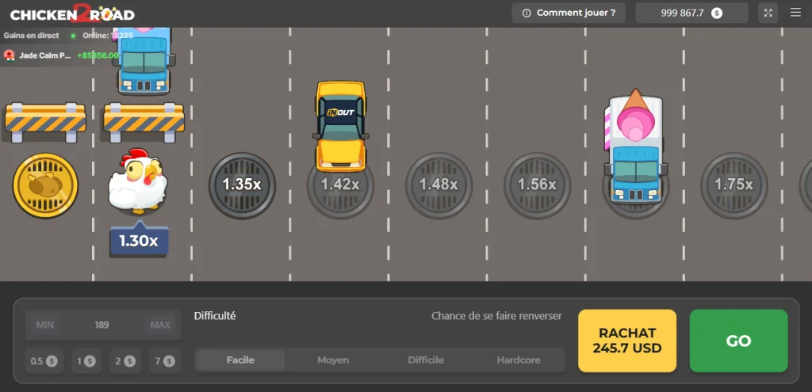Image resolution: width=812 pixels, height=392 pixels.
Task: Click the Online player count text
Action: [x=108, y=36]
